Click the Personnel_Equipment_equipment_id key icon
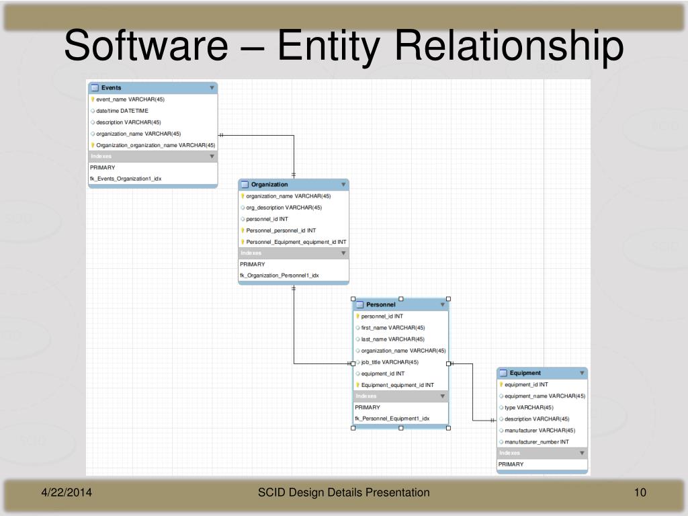This screenshot has width=688, height=516. [x=243, y=242]
